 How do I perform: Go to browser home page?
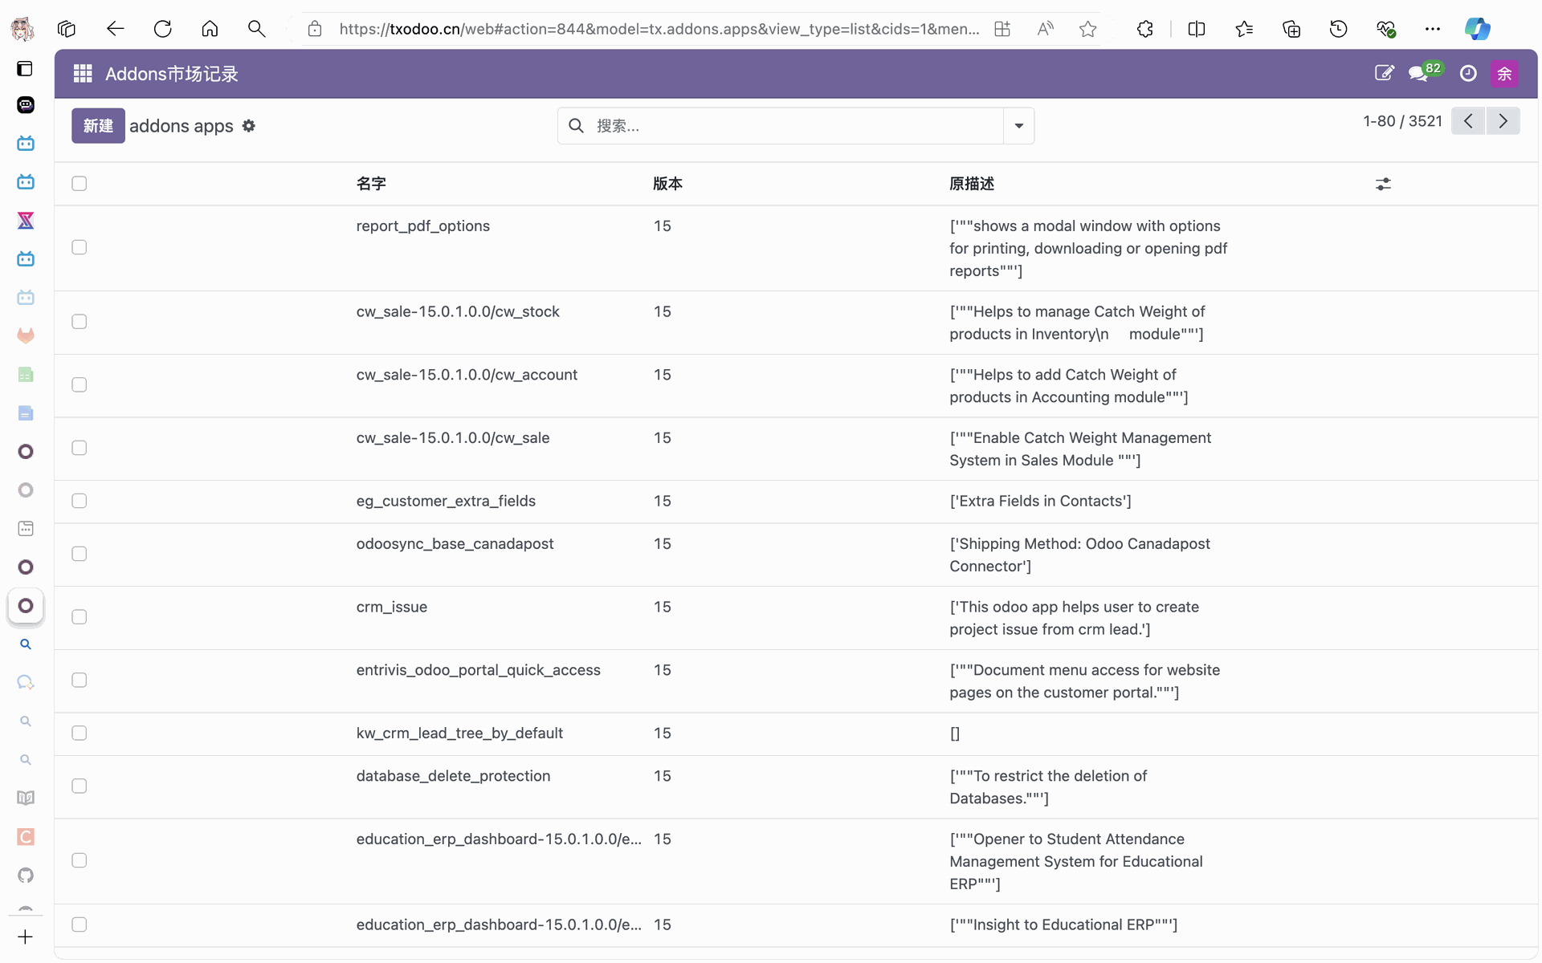210,29
